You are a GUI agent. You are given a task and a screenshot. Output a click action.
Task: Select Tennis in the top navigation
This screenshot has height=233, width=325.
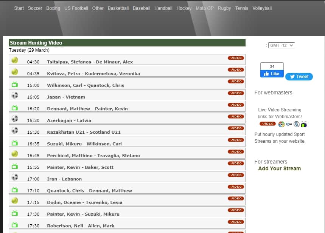[242, 8]
